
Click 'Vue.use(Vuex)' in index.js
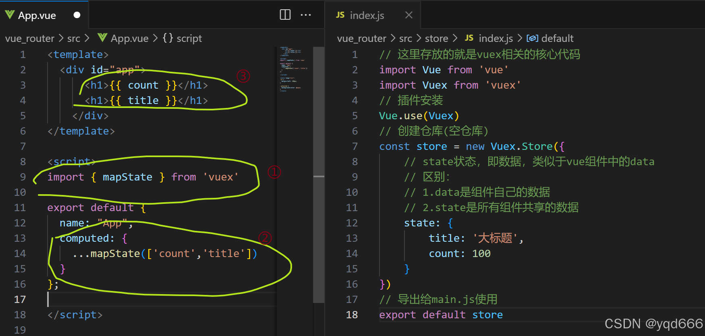point(419,116)
